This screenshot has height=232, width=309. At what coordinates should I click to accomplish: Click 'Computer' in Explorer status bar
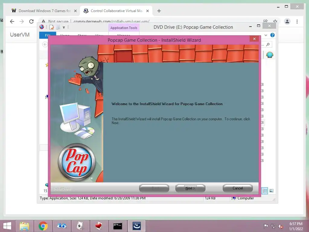coord(246,198)
